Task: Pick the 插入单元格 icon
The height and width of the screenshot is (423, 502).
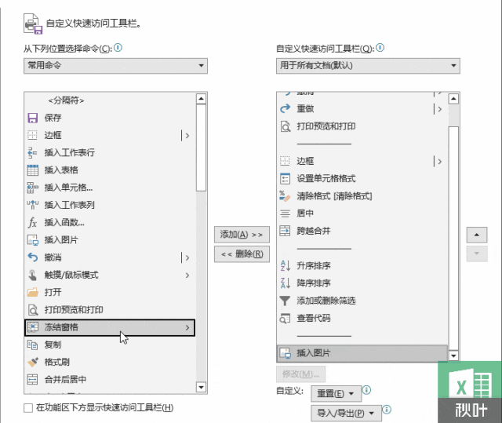Action: click(x=33, y=188)
